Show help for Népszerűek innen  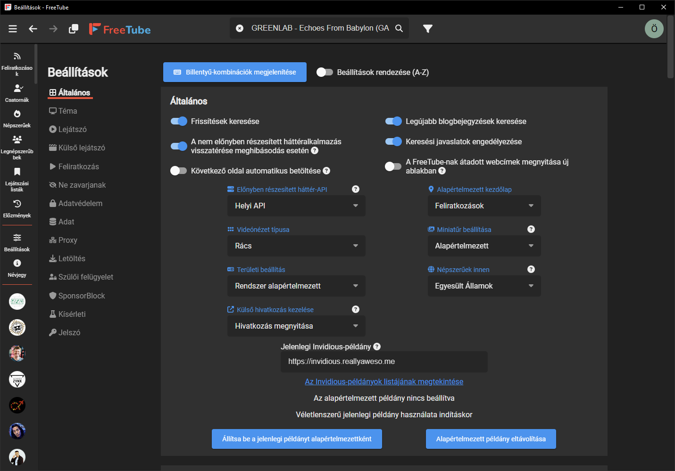coord(531,269)
